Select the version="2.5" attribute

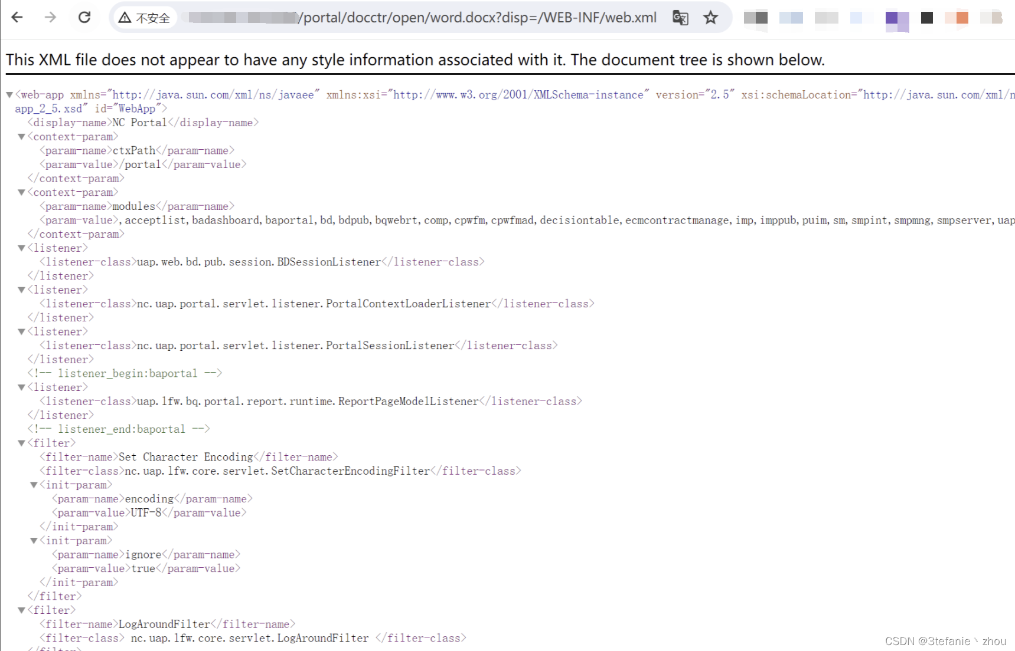tap(696, 95)
